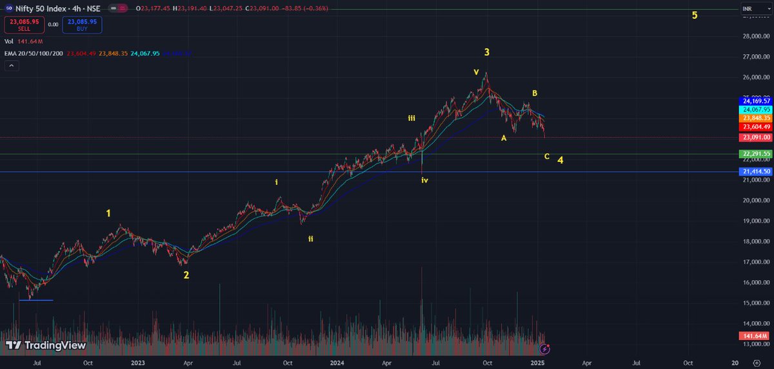Click the 2025 label on the time axis
The height and width of the screenshot is (369, 774).
(x=538, y=363)
